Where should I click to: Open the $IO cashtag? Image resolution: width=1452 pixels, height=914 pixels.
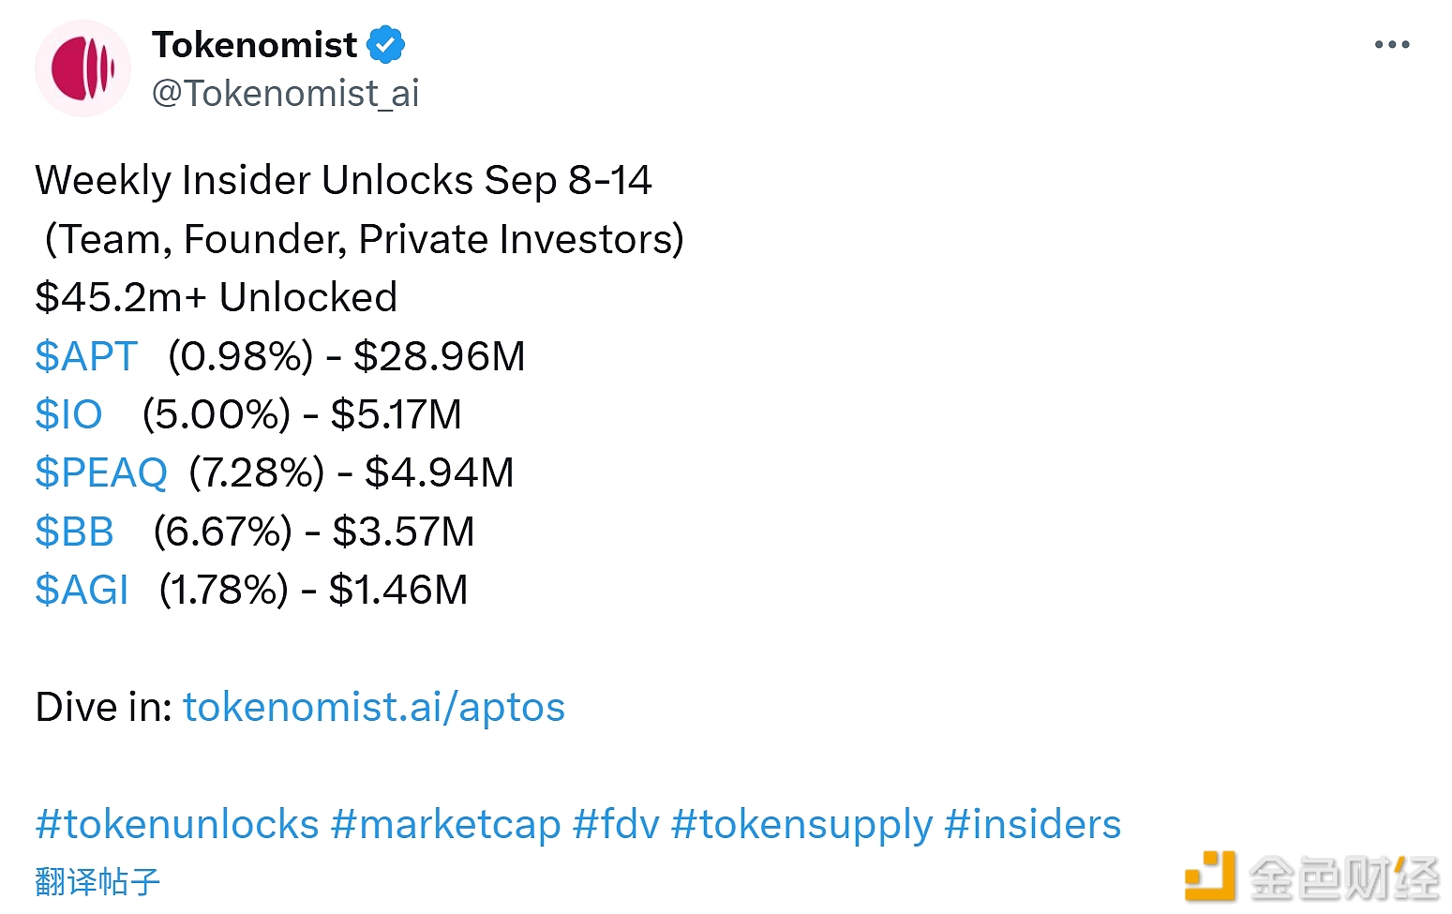[x=68, y=414]
